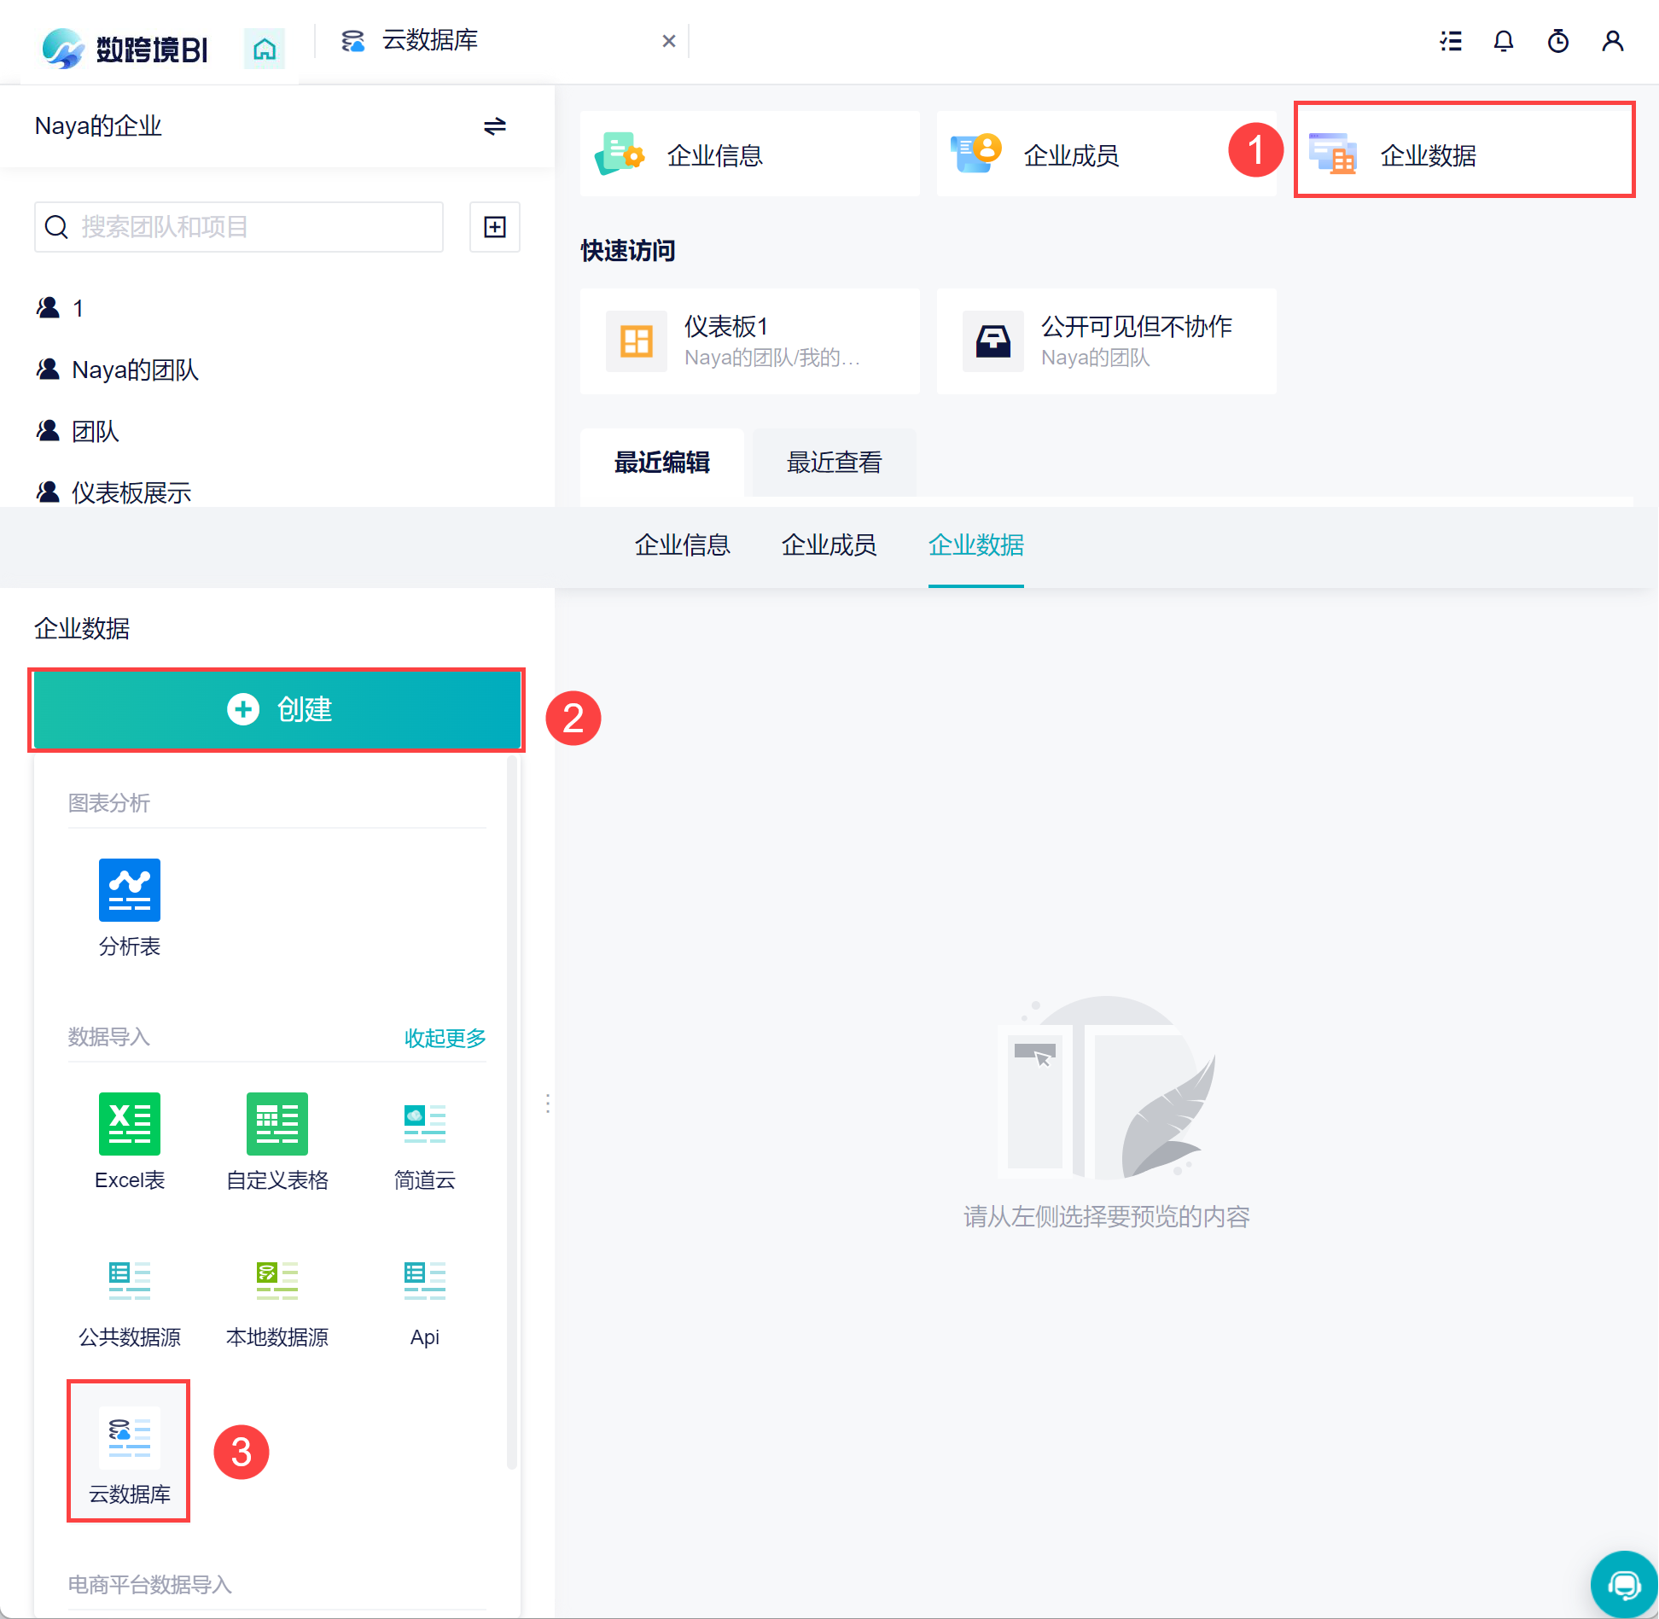Click the timer clock icon in header
The height and width of the screenshot is (1619, 1659).
click(1557, 41)
